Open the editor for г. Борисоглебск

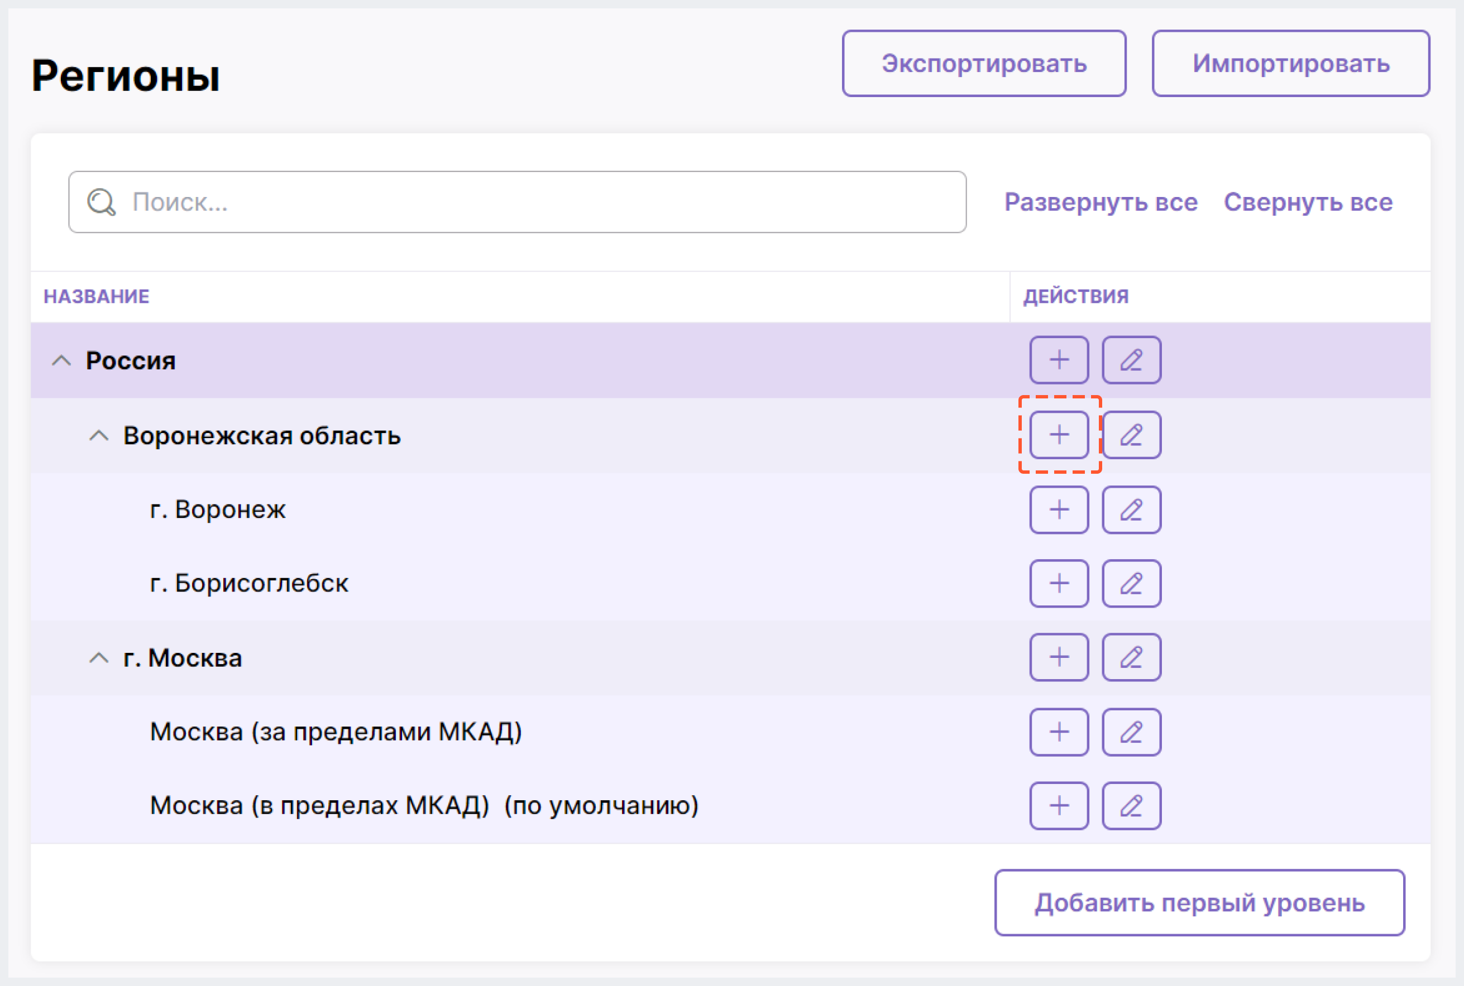[x=1131, y=583]
